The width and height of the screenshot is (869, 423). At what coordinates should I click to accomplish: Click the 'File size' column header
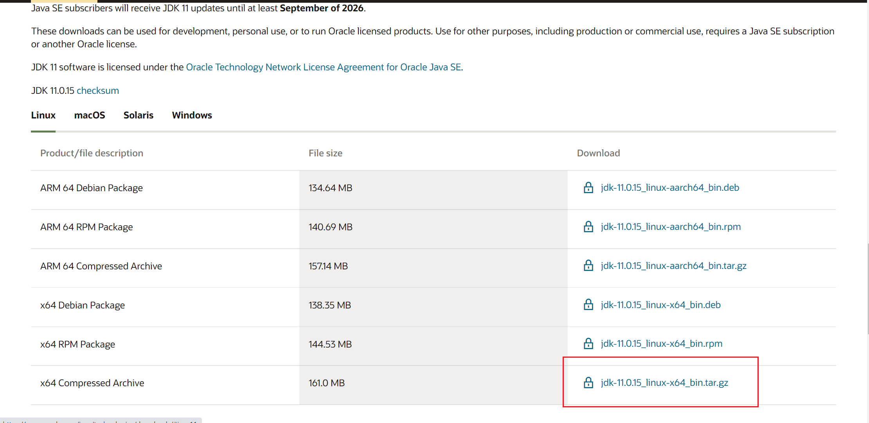point(325,153)
